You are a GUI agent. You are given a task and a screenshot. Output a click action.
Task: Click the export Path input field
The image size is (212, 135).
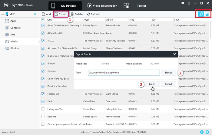(x=124, y=73)
